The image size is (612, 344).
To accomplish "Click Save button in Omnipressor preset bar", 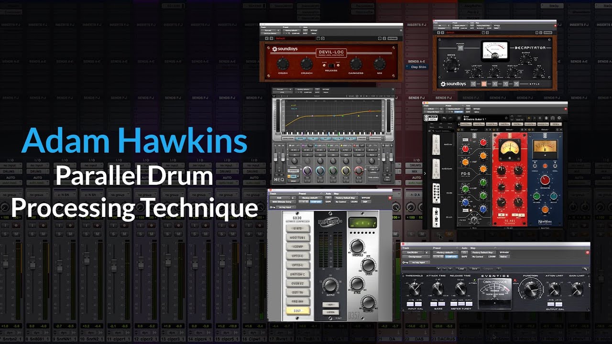I will (474, 269).
